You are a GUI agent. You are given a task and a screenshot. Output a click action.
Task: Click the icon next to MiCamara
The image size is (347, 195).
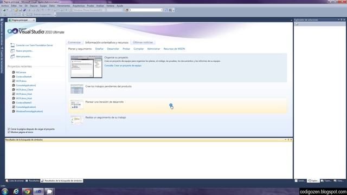pos(14,72)
